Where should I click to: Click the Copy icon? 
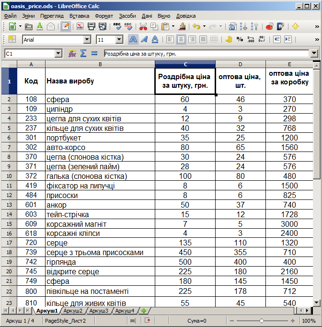pos(154,26)
